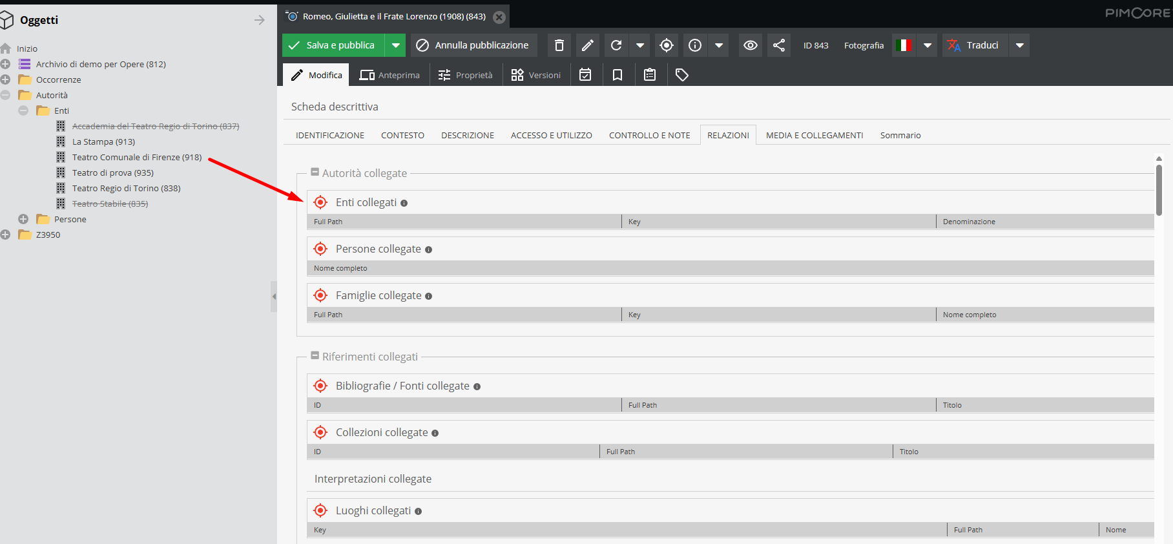Click the locate-in-tree target icon
Image resolution: width=1173 pixels, height=544 pixels.
667,45
